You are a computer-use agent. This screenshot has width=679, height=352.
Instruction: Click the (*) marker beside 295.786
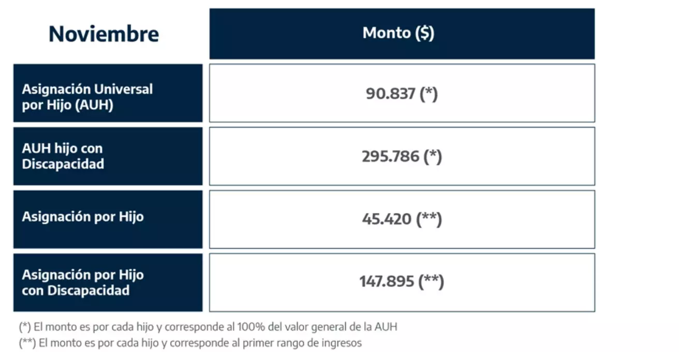pos(433,157)
